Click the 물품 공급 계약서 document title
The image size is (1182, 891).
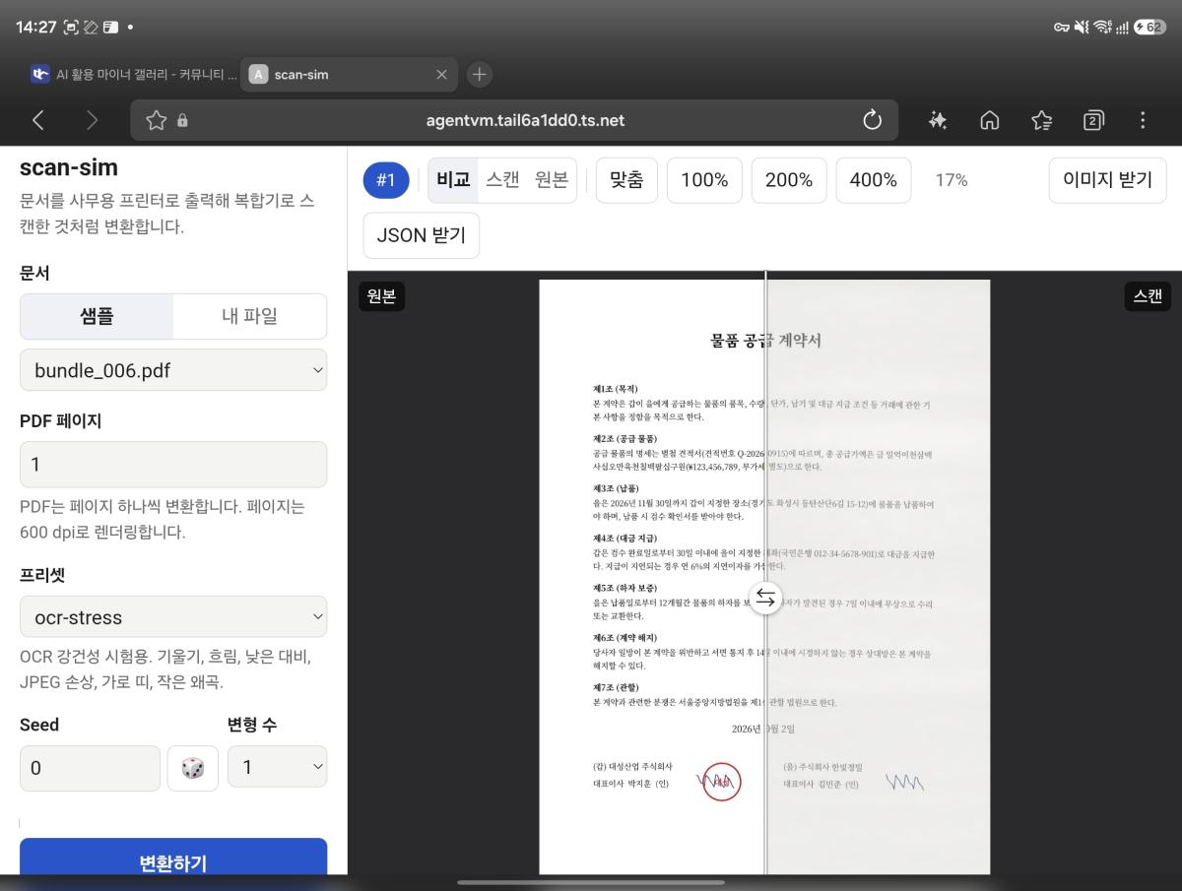click(x=765, y=341)
